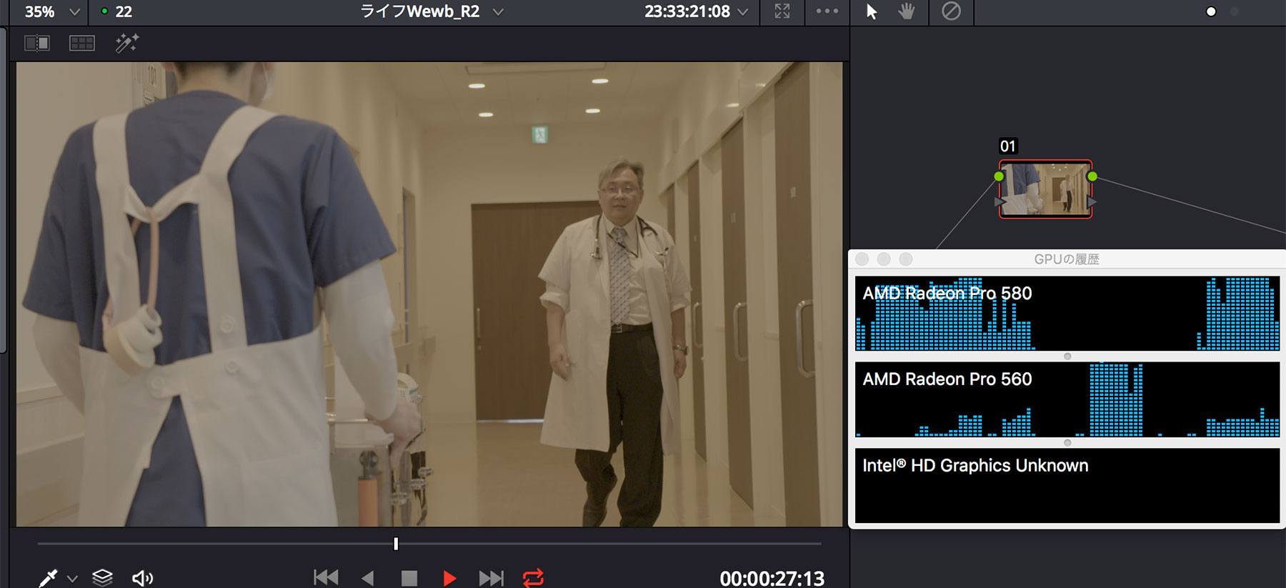The image size is (1286, 588).
Task: Select the hand pan tool
Action: [x=906, y=11]
